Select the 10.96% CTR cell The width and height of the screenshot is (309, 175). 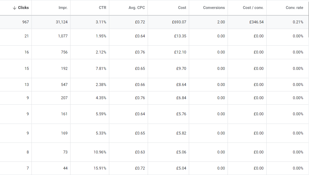[100, 152]
